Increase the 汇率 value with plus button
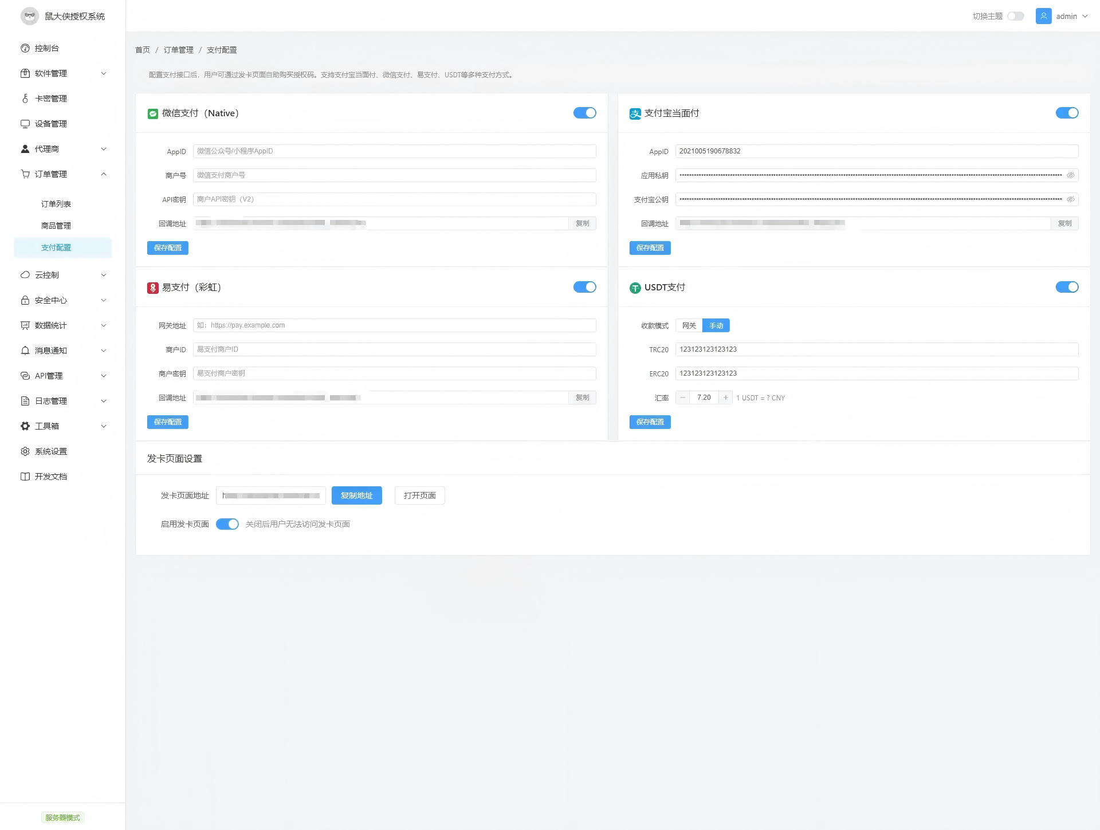The width and height of the screenshot is (1100, 830). 725,398
